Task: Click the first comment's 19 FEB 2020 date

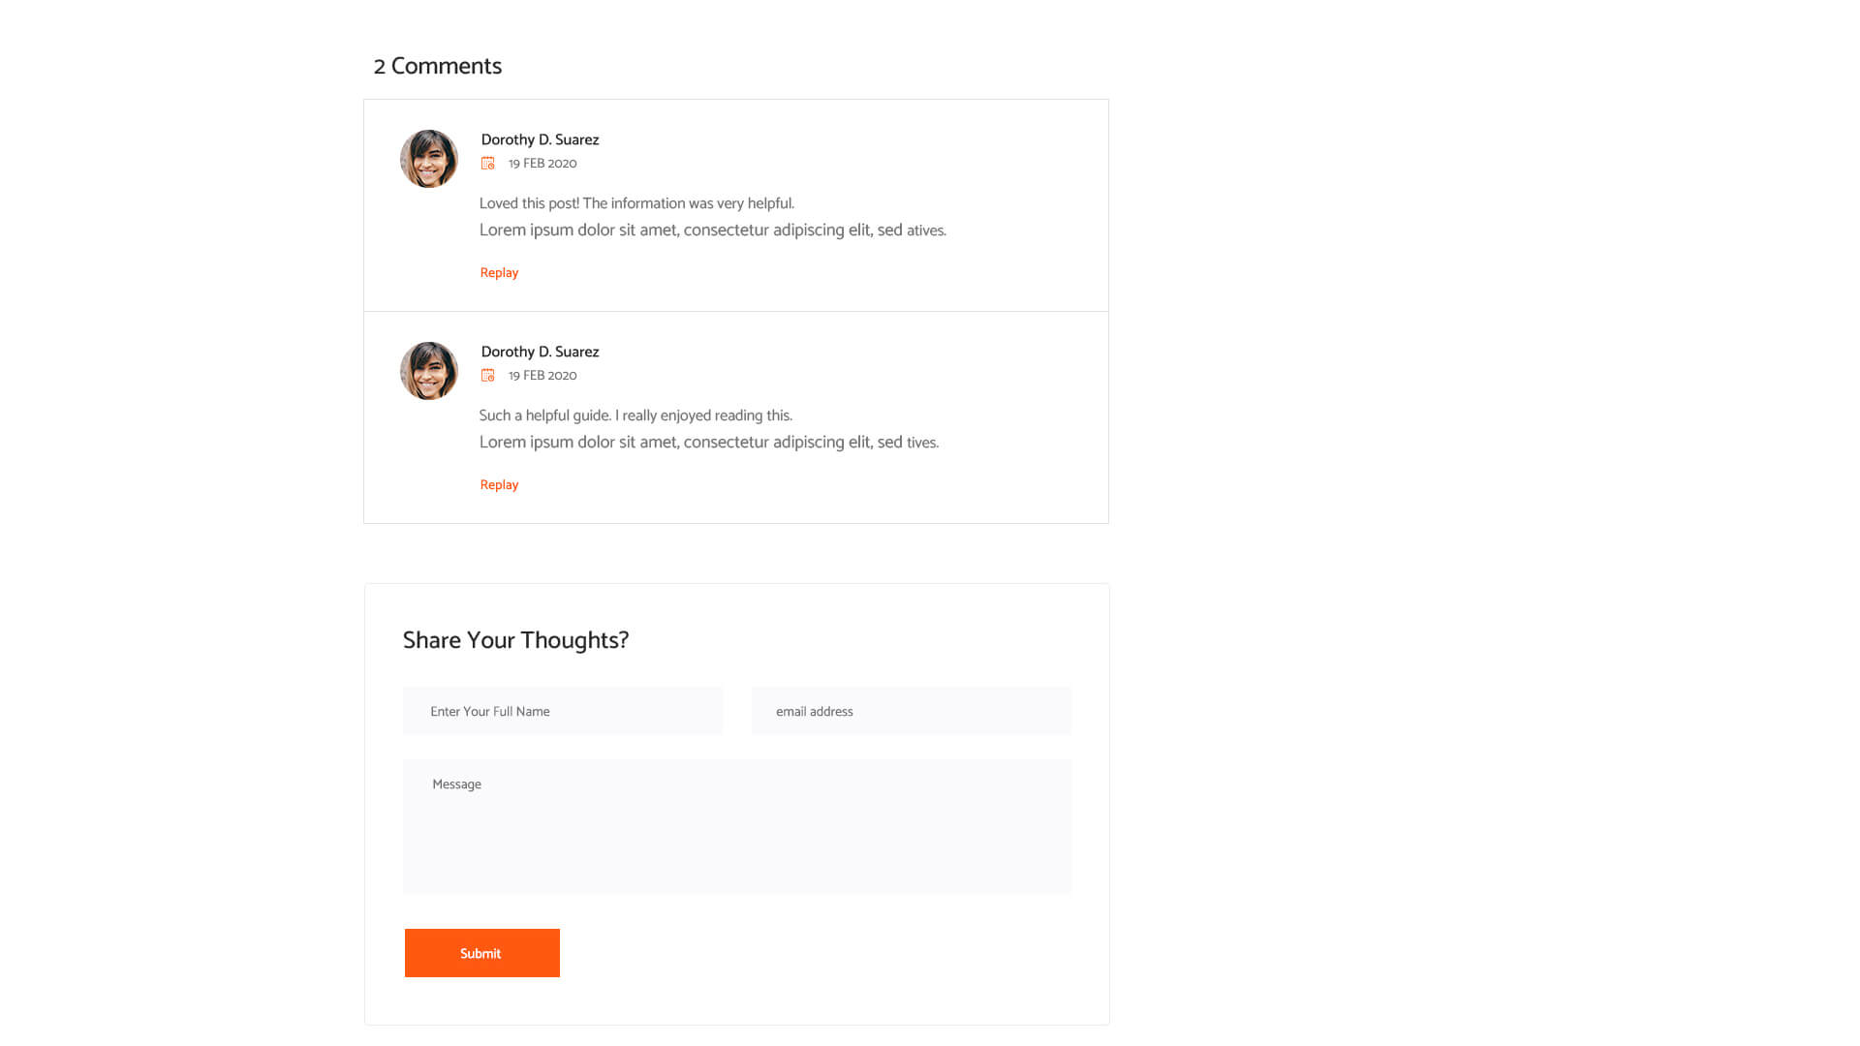Action: 542,164
